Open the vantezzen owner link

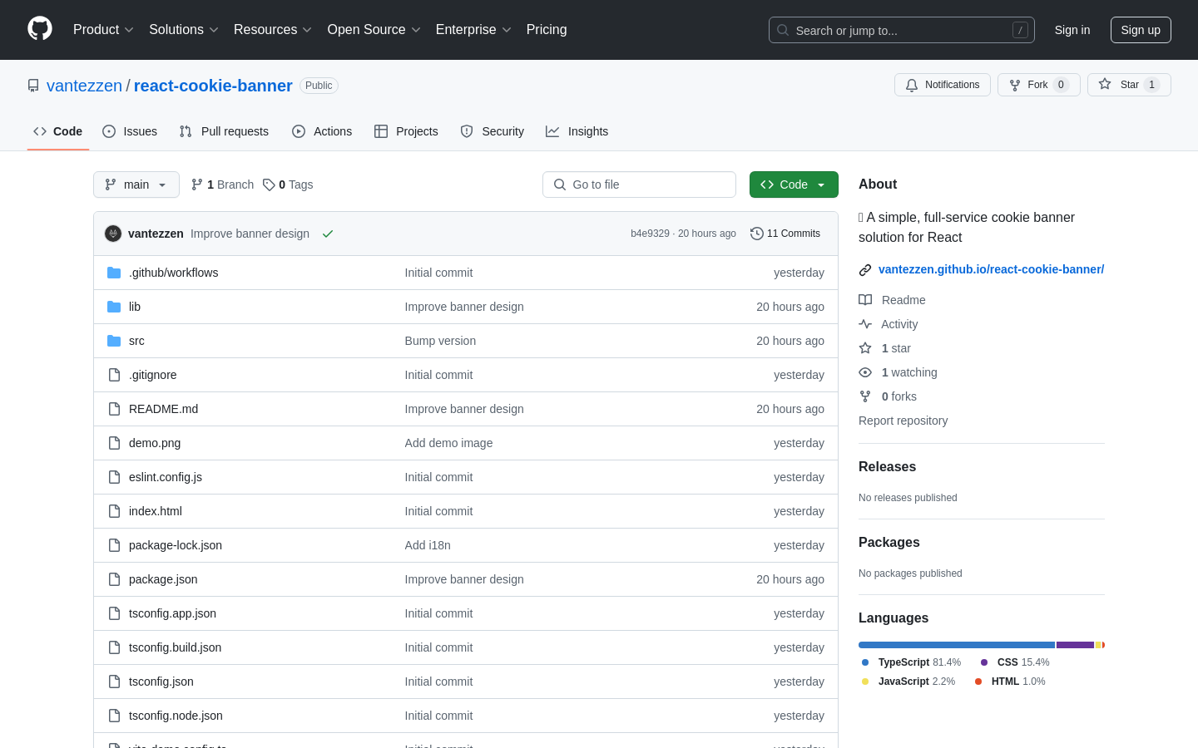(x=84, y=86)
